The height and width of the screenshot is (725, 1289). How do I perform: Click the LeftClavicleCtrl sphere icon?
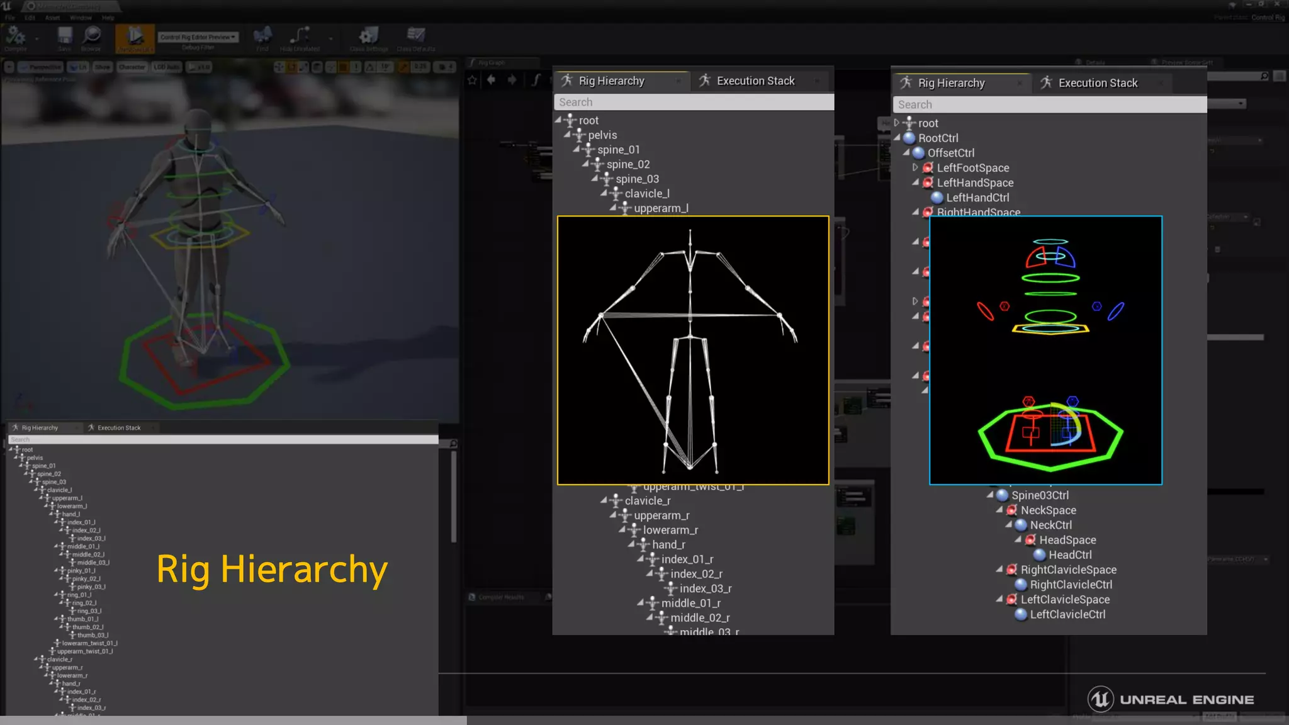click(x=1021, y=614)
